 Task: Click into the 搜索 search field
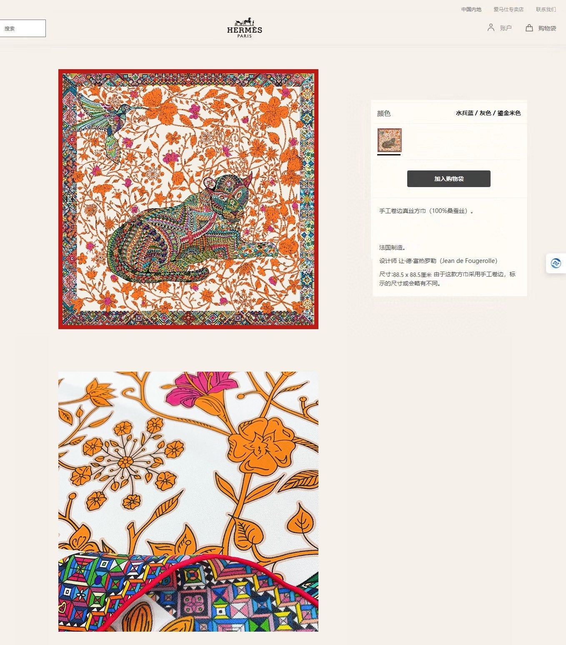pos(23,28)
